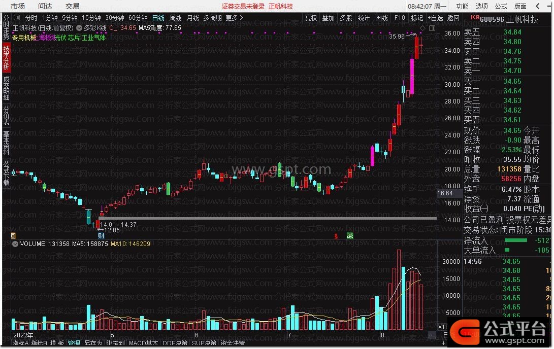Click the diamond icon atop the chart
Viewport: 554px width, 349px height.
pyautogui.click(x=422, y=28)
